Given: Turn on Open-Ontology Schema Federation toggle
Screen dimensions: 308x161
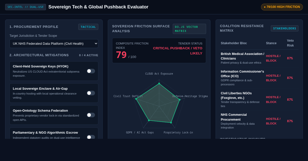Looking at the screenshot, I should pos(91,115).
